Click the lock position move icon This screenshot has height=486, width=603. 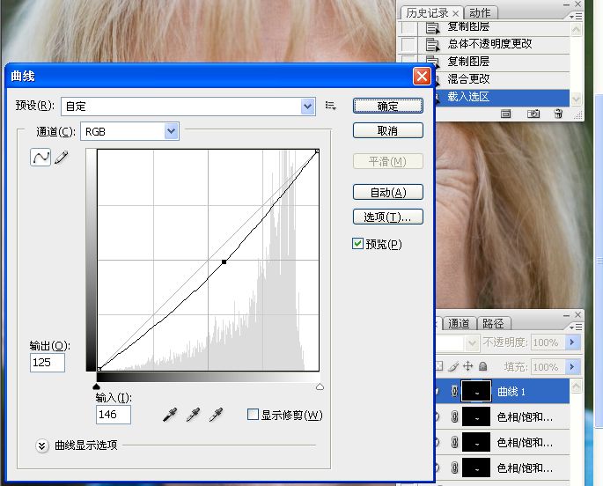(468, 366)
